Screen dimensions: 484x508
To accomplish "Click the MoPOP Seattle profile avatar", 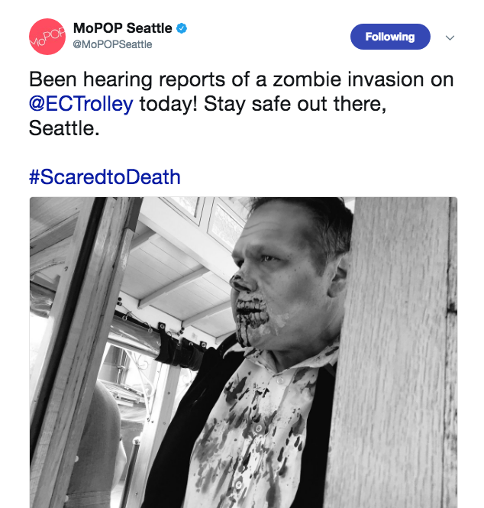I will pos(47,37).
